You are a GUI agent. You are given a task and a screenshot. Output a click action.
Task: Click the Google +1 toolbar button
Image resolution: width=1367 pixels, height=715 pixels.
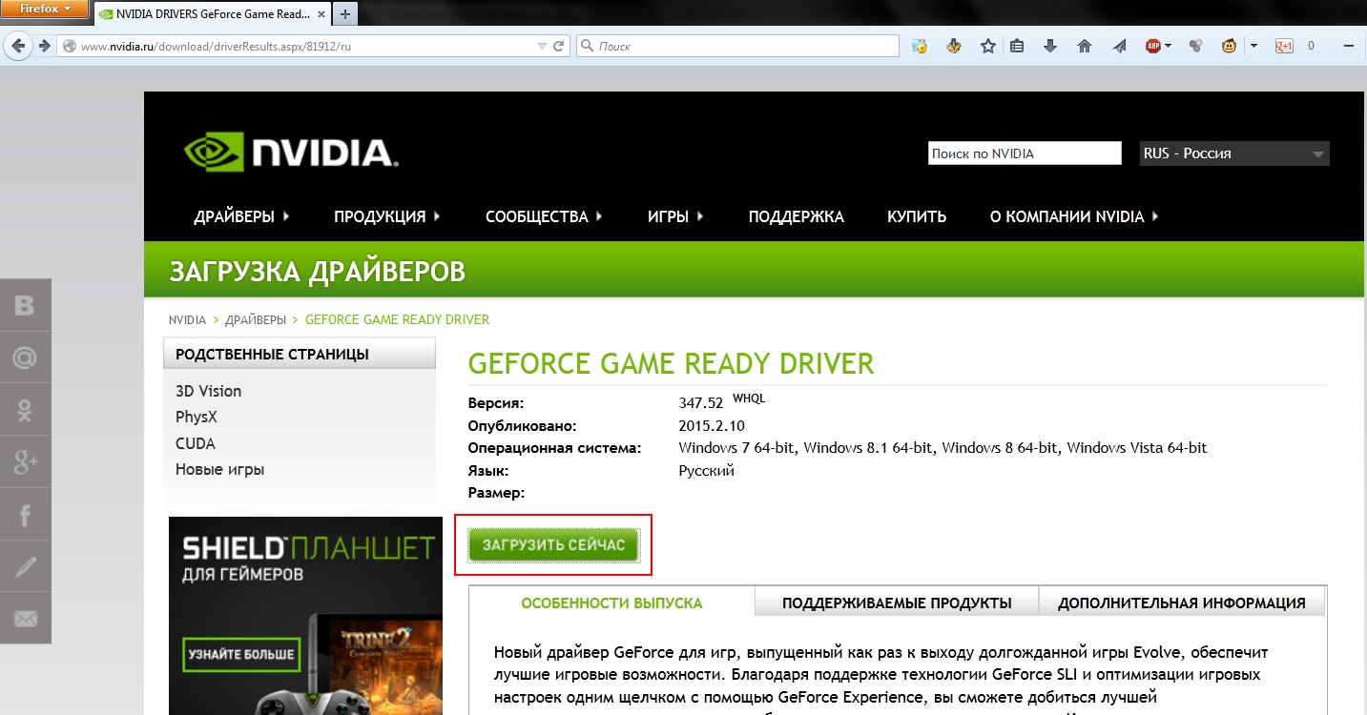point(1284,46)
